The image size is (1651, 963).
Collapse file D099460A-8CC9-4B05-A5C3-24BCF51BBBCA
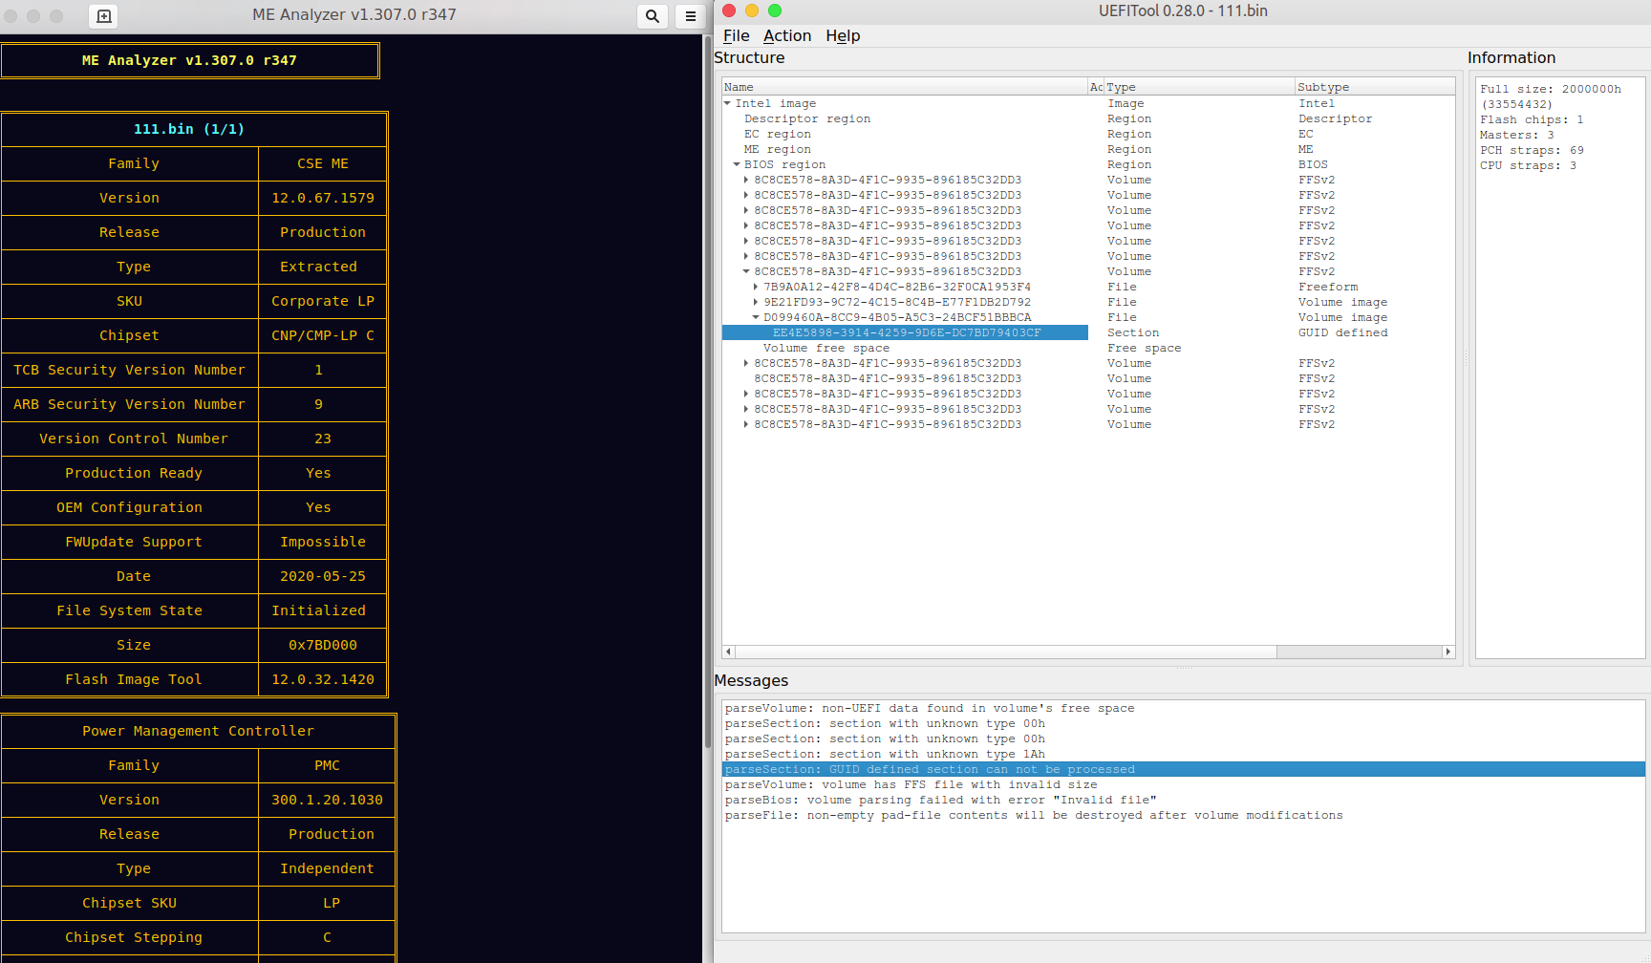pos(756,317)
